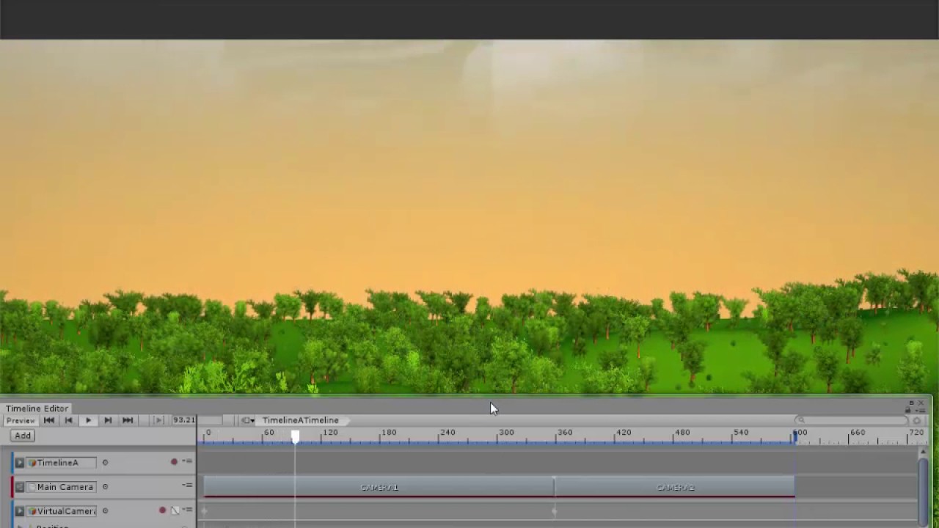Click the timeline search field
This screenshot has width=939, height=528.
(x=852, y=421)
